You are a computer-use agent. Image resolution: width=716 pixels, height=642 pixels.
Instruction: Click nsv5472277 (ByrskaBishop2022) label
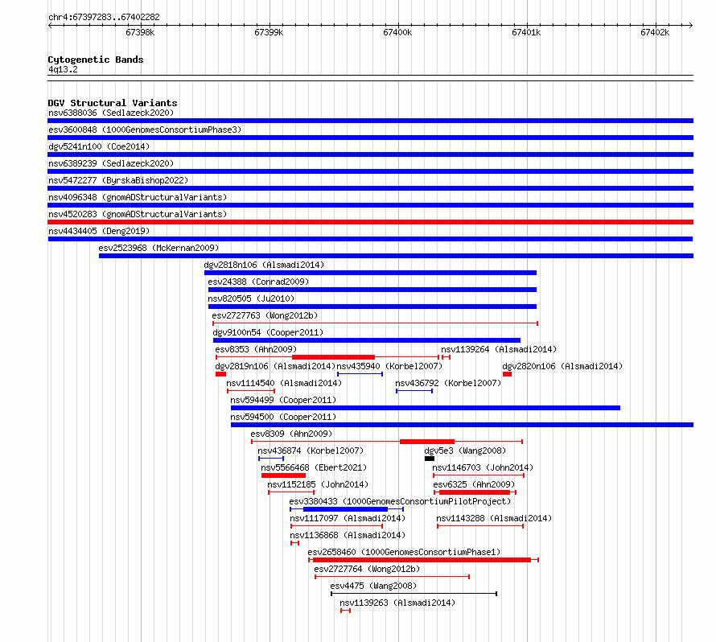(118, 180)
